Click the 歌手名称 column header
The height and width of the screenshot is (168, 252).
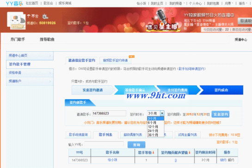(113, 152)
